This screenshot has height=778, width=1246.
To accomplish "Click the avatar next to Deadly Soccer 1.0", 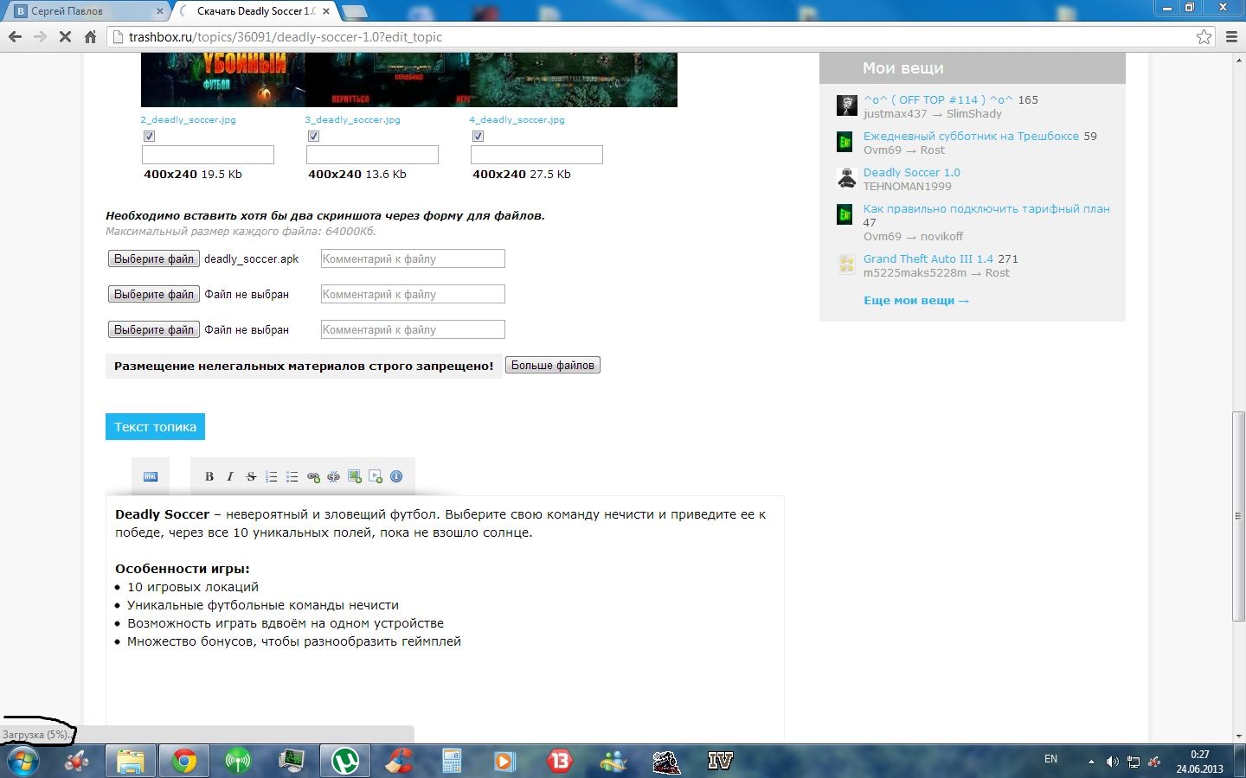I will [847, 178].
